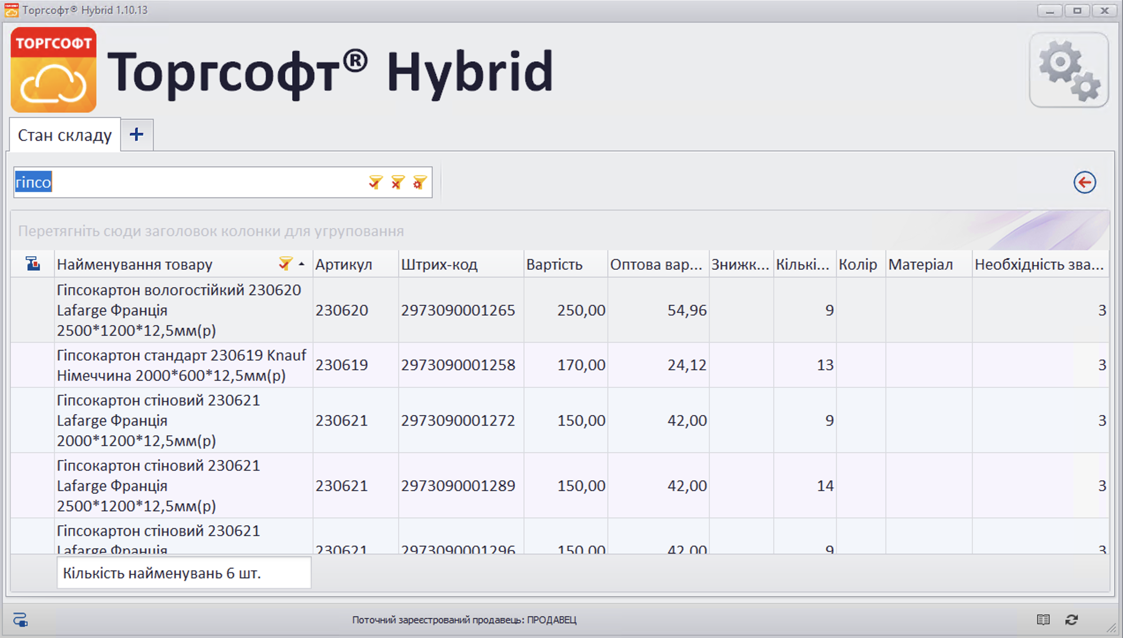
Task: Click the bottom-left status bar server icon
Action: tap(20, 619)
